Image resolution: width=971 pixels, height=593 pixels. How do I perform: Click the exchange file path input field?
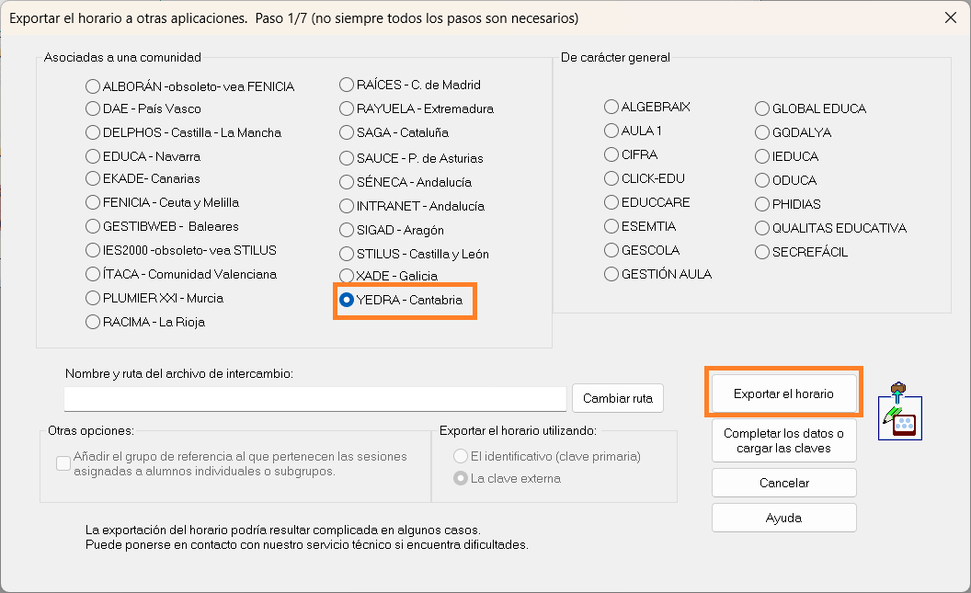(x=314, y=398)
